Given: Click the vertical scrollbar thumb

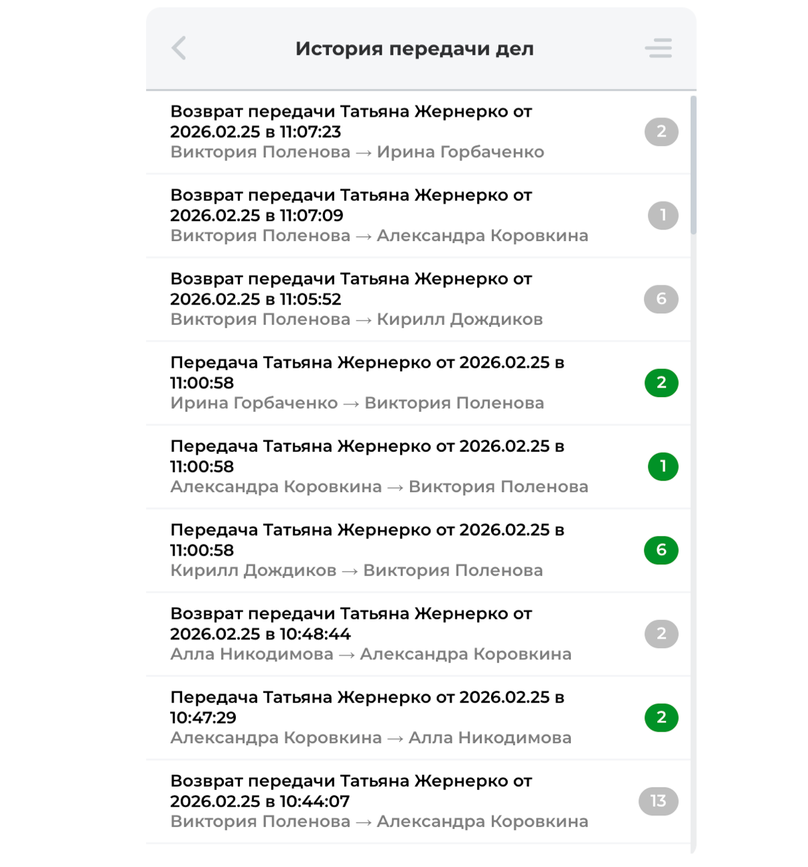Looking at the screenshot, I should 693,165.
